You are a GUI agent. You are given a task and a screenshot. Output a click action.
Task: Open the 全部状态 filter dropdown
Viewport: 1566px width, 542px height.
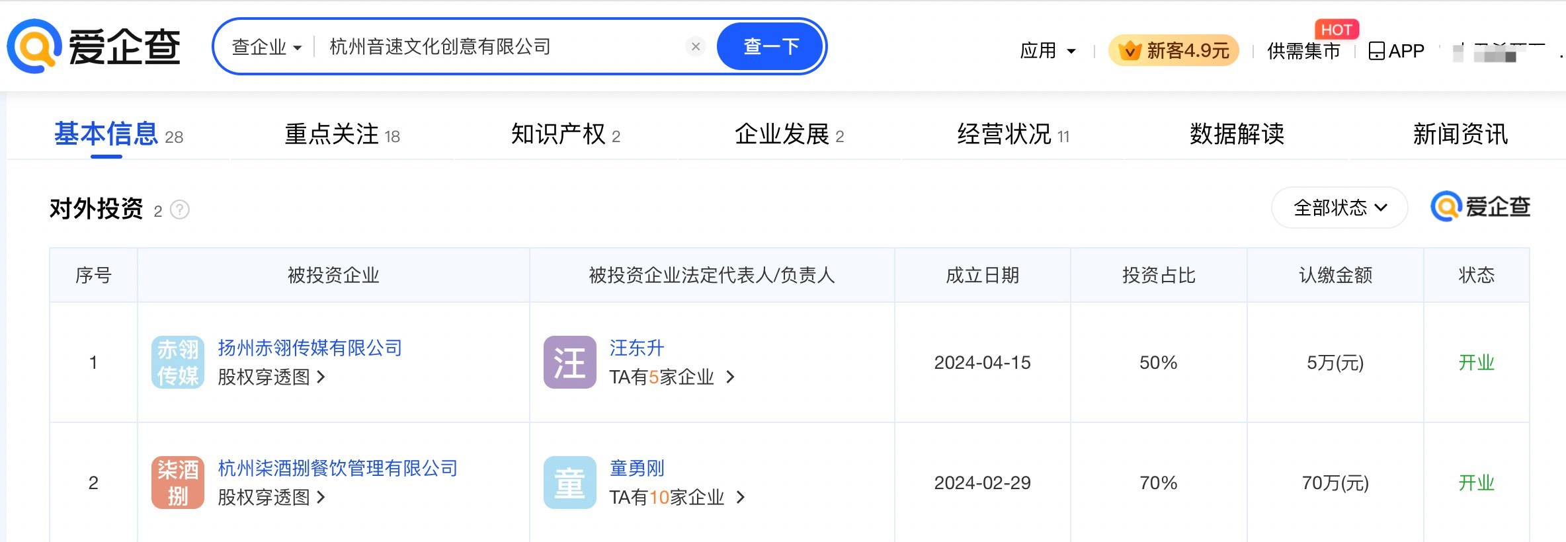coord(1340,208)
